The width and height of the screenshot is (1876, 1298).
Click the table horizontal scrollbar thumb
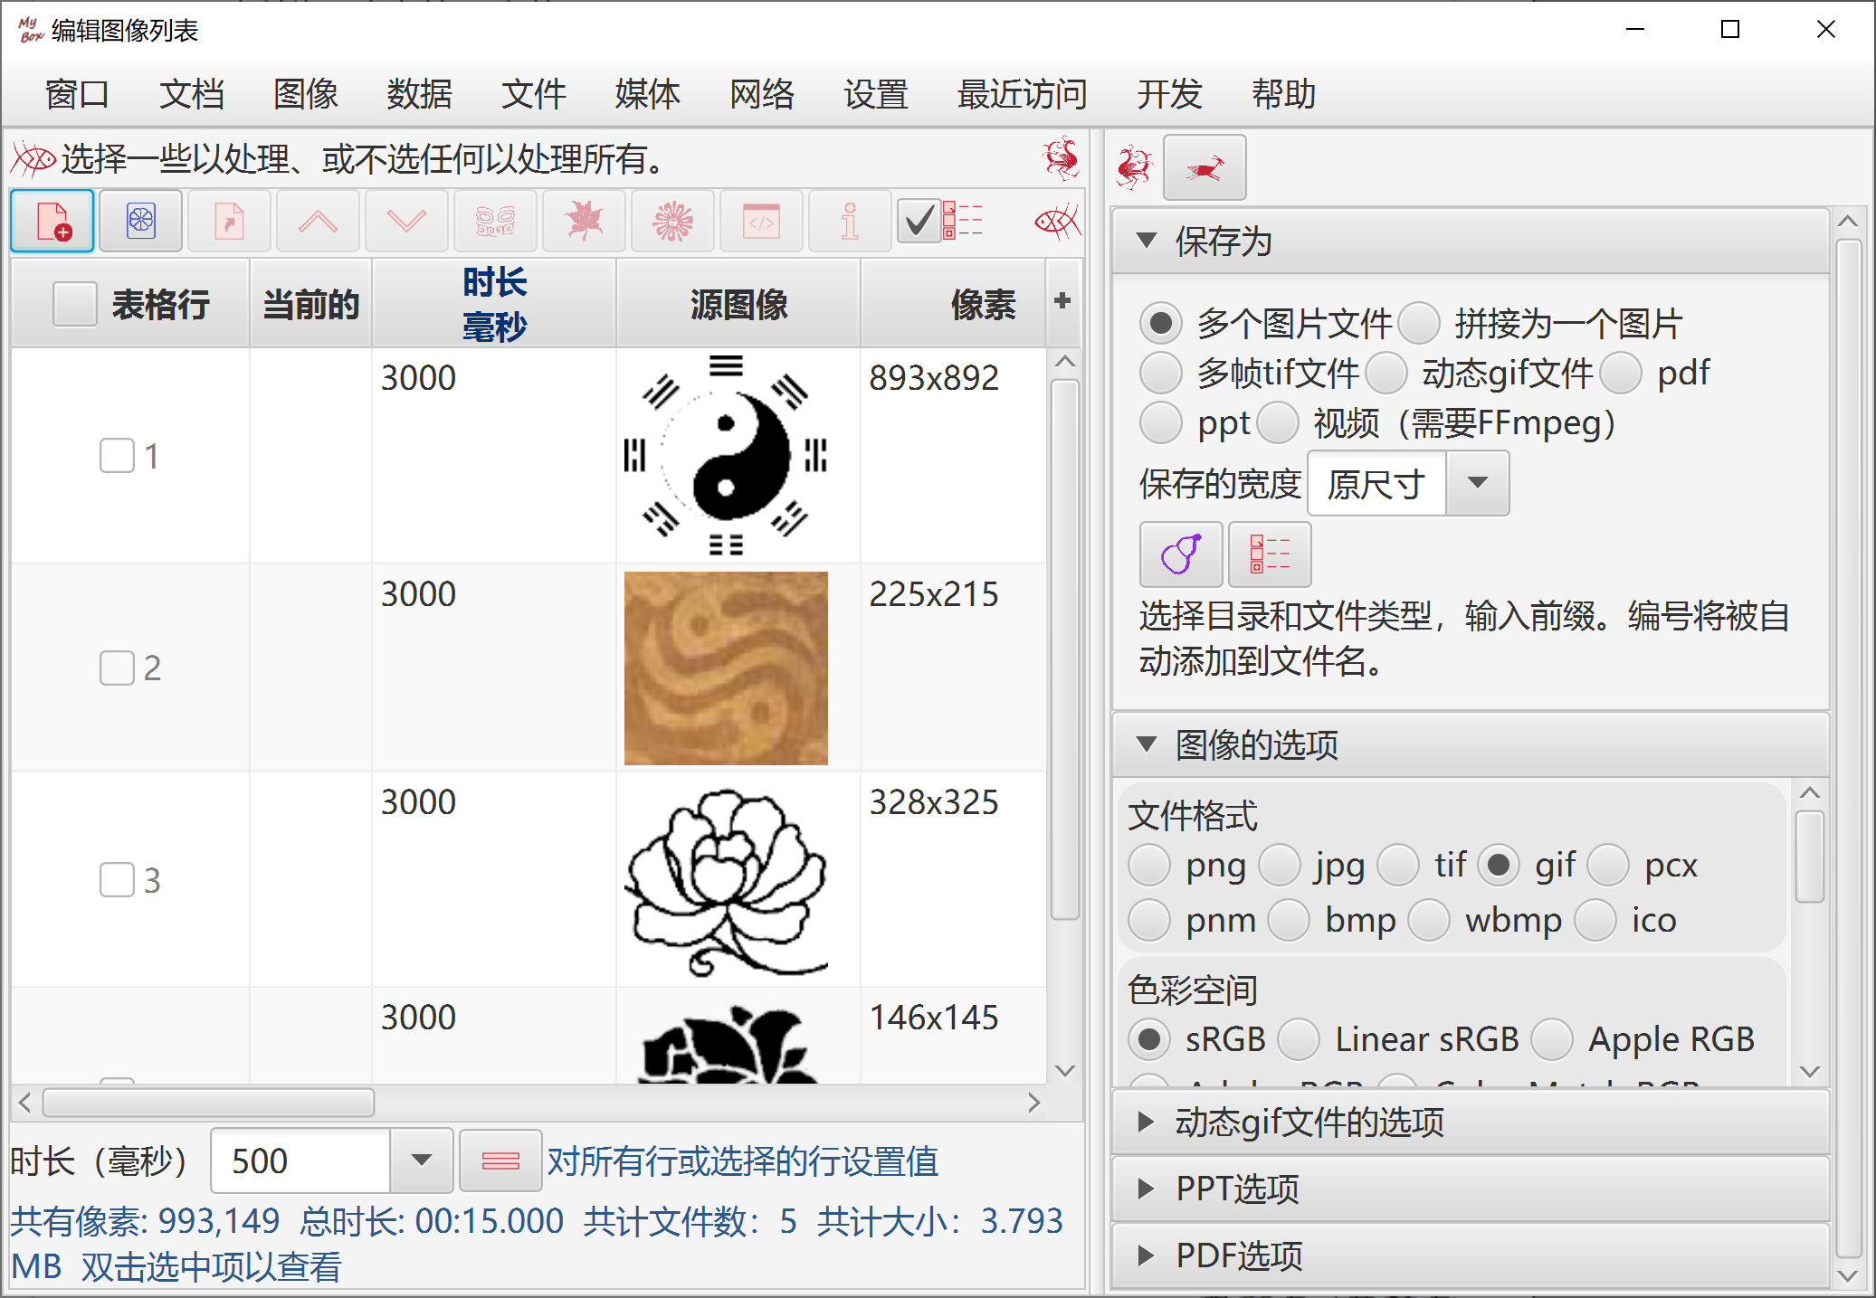tap(209, 1103)
